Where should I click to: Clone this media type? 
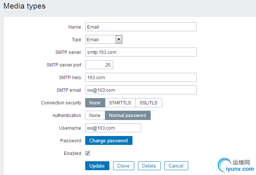pyautogui.click(x=124, y=166)
